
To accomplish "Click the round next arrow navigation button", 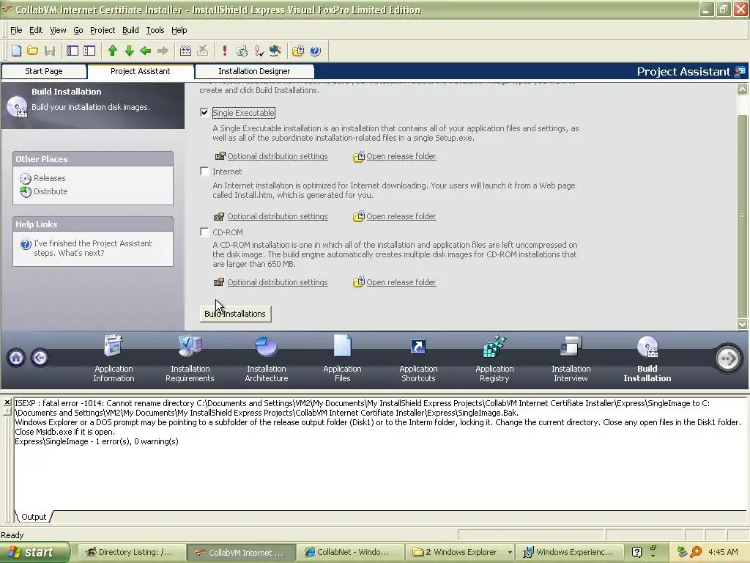I will click(728, 358).
